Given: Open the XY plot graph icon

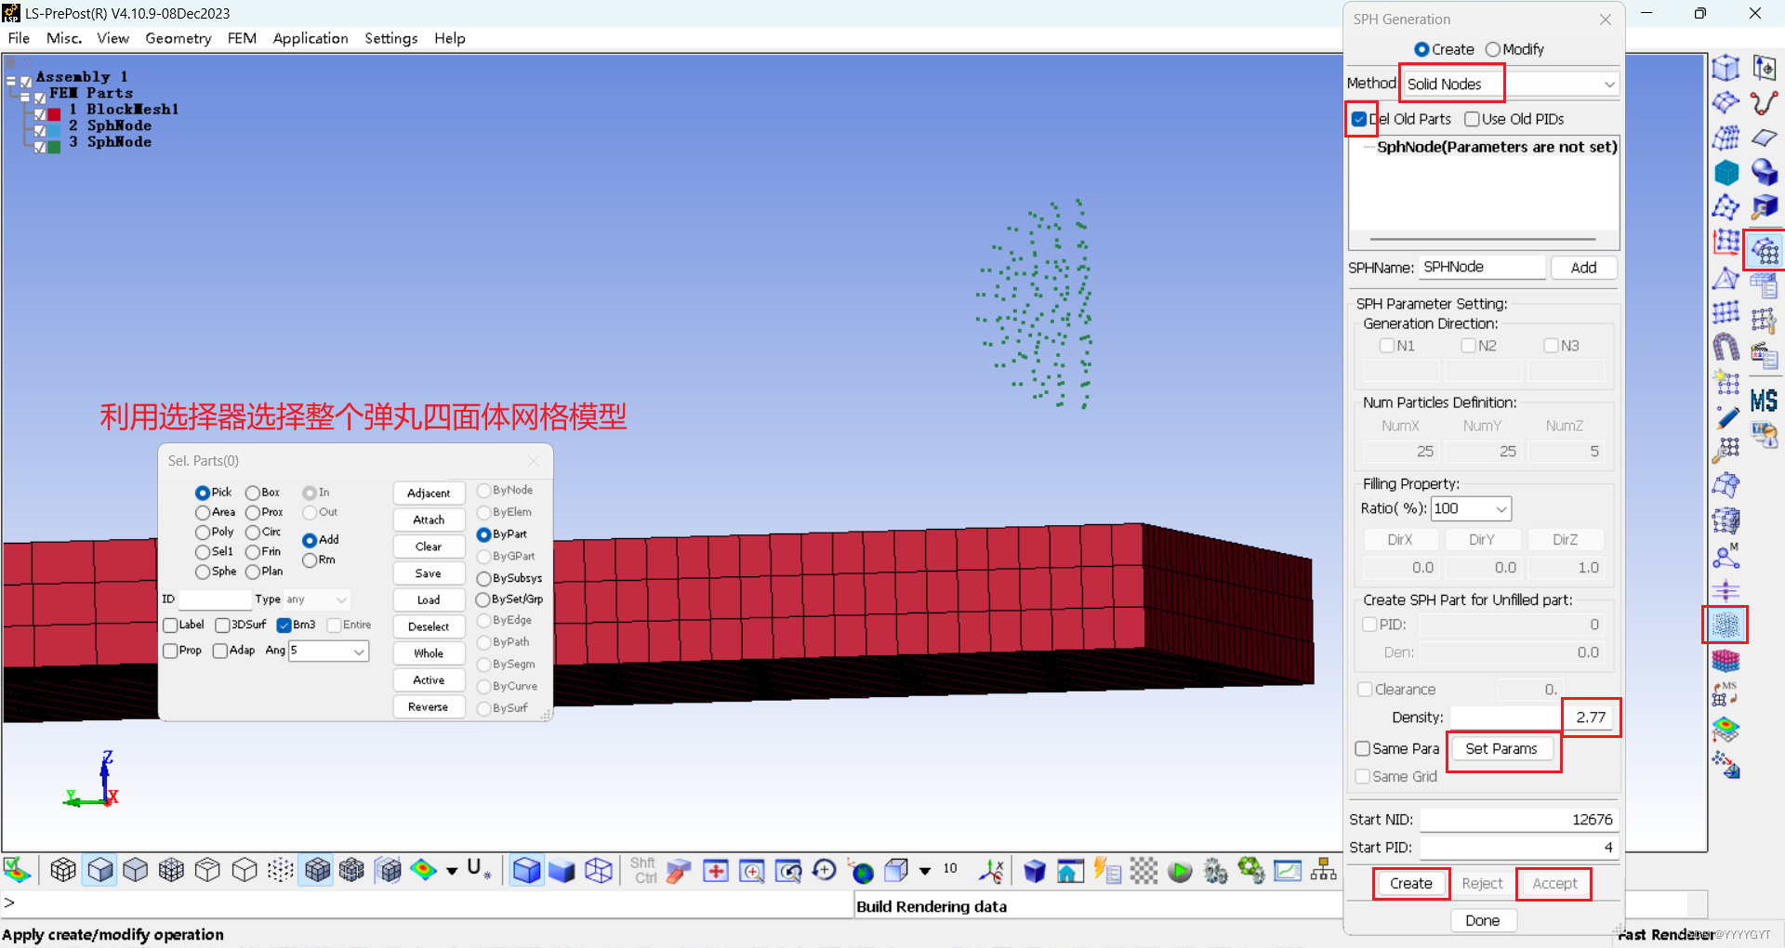Looking at the screenshot, I should [x=1288, y=871].
